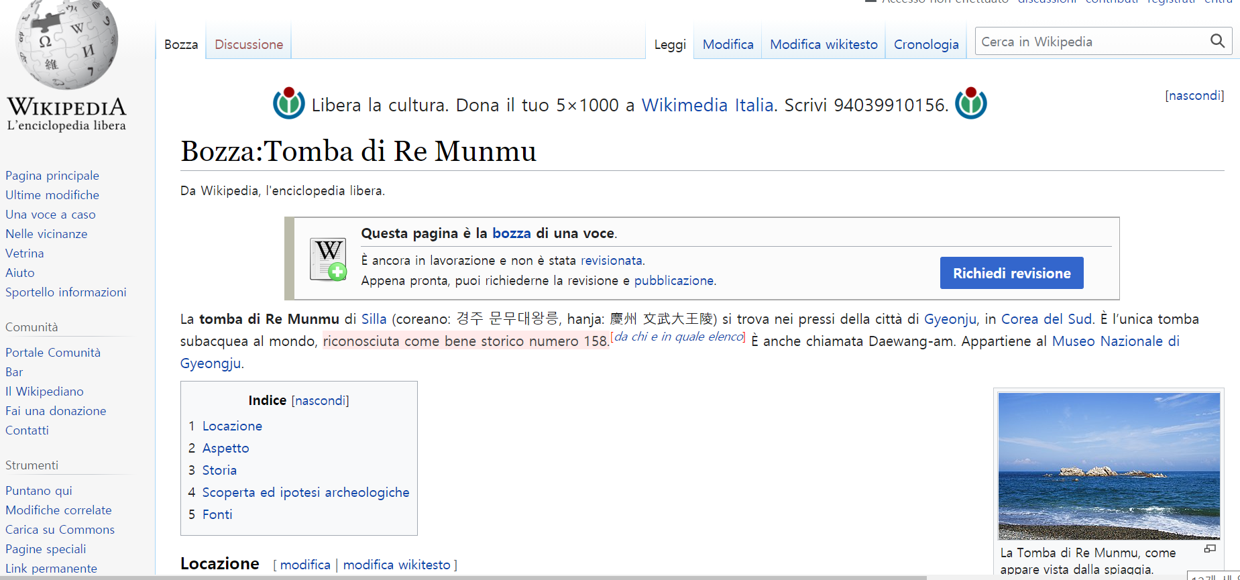The height and width of the screenshot is (580, 1240).
Task: Jump to the Fonti section in Indice
Action: point(217,514)
